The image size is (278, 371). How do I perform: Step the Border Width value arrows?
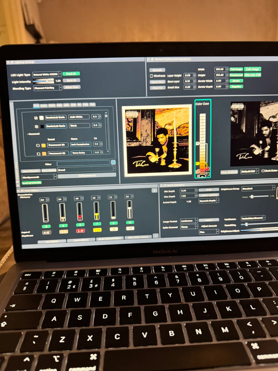tap(227, 81)
